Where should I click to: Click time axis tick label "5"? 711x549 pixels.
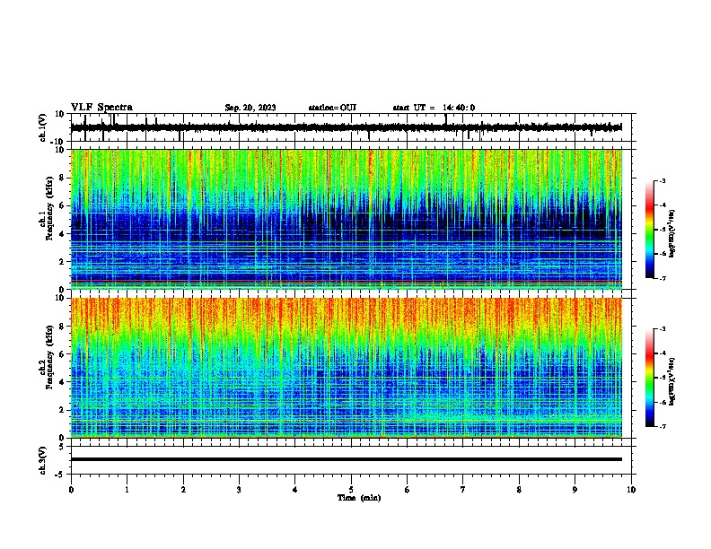351,490
